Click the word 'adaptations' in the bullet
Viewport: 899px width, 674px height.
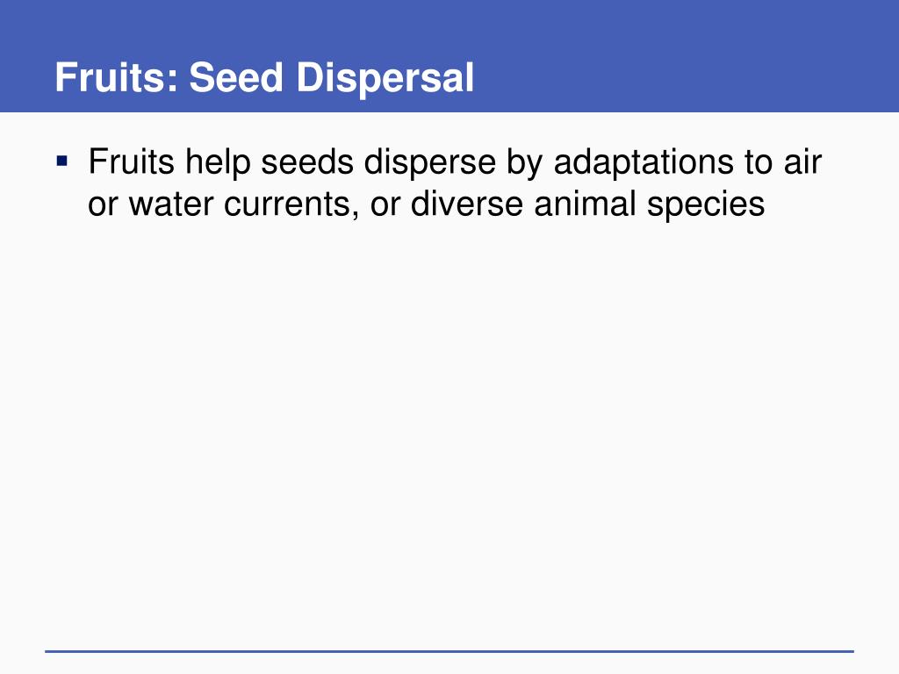[644, 162]
